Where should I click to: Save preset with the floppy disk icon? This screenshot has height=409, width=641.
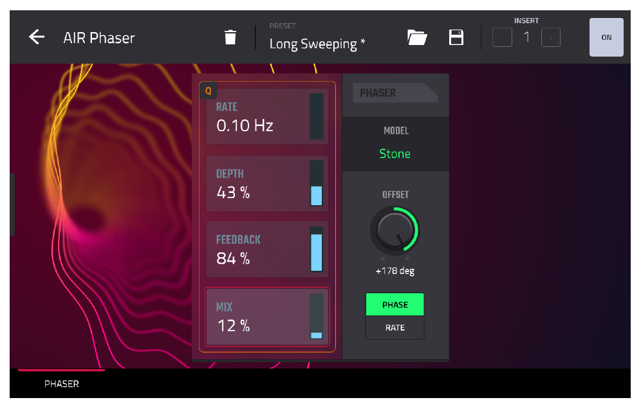pyautogui.click(x=456, y=37)
